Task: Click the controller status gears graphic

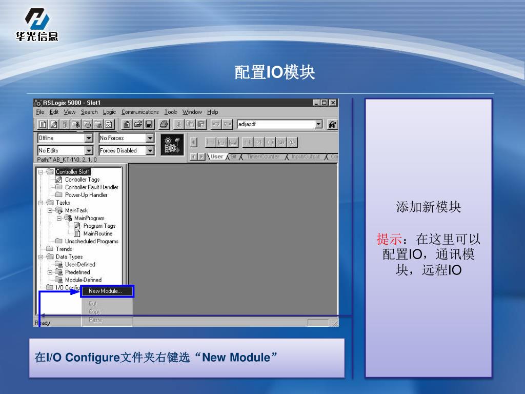Action: 172,145
